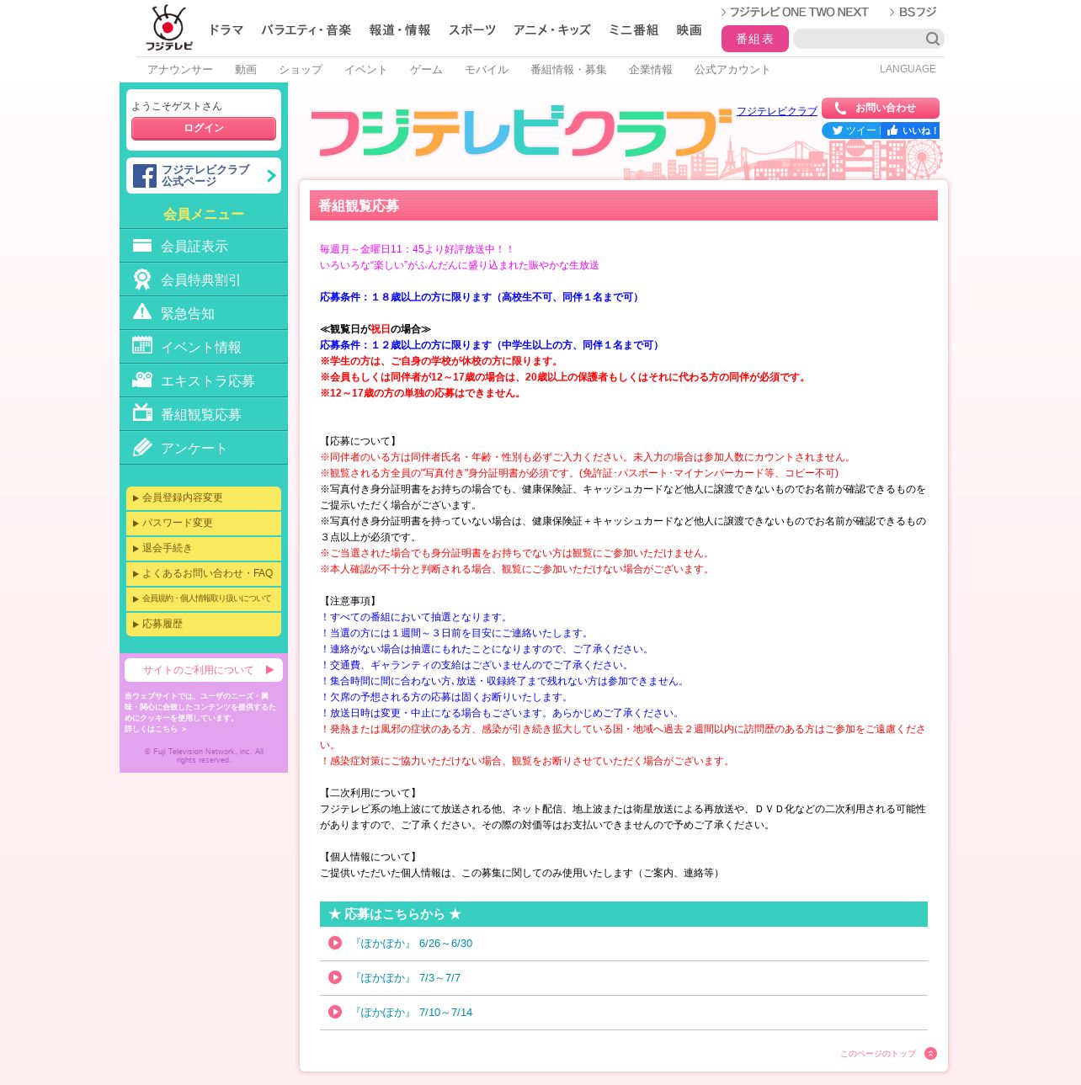Open the LANGUAGE selector

pyautogui.click(x=908, y=69)
